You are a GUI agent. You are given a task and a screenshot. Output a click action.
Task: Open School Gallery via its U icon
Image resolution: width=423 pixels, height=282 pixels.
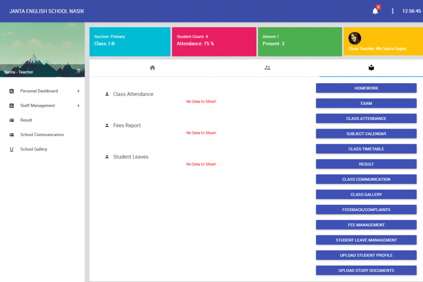coord(11,149)
